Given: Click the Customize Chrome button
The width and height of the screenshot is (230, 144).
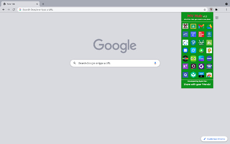Looking at the screenshot, I should [x=214, y=139].
